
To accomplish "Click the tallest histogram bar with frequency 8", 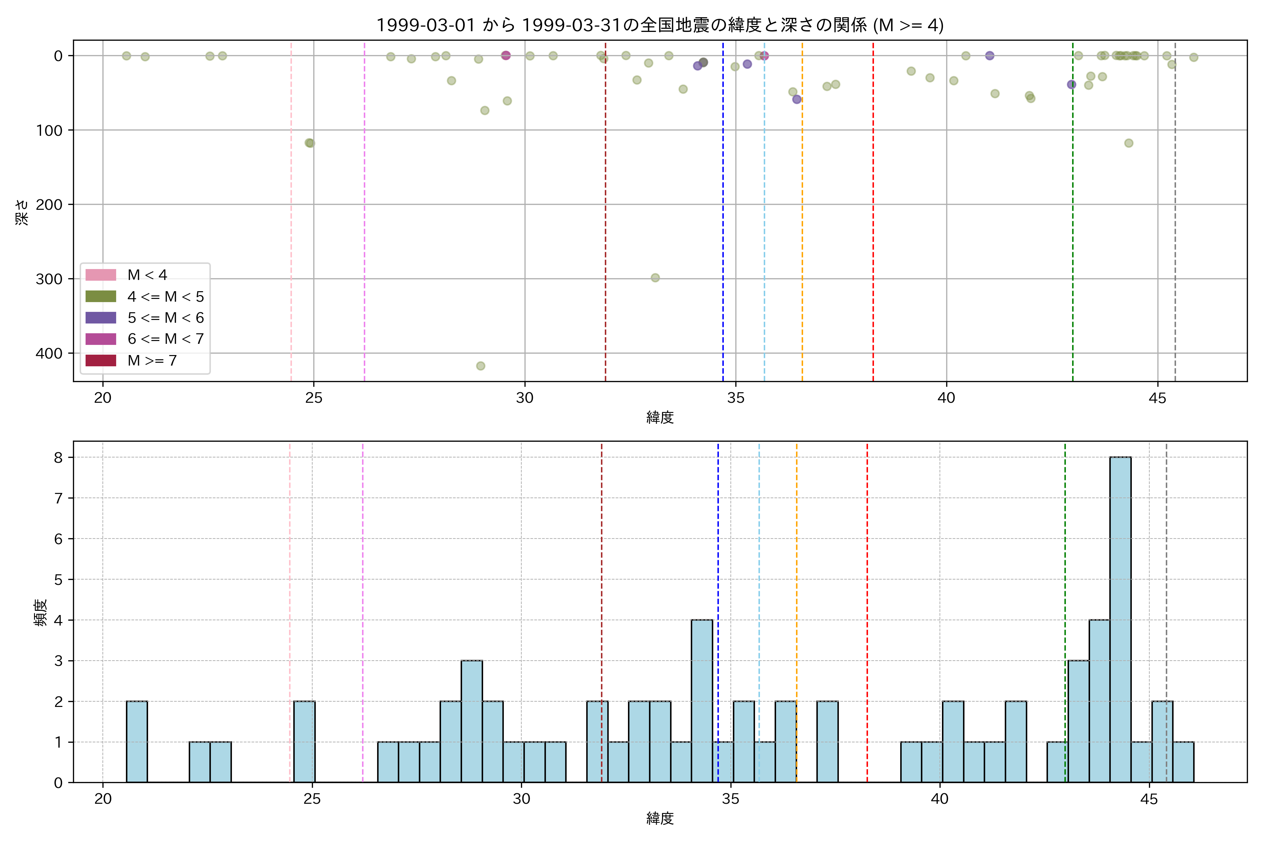I will pyautogui.click(x=1120, y=620).
